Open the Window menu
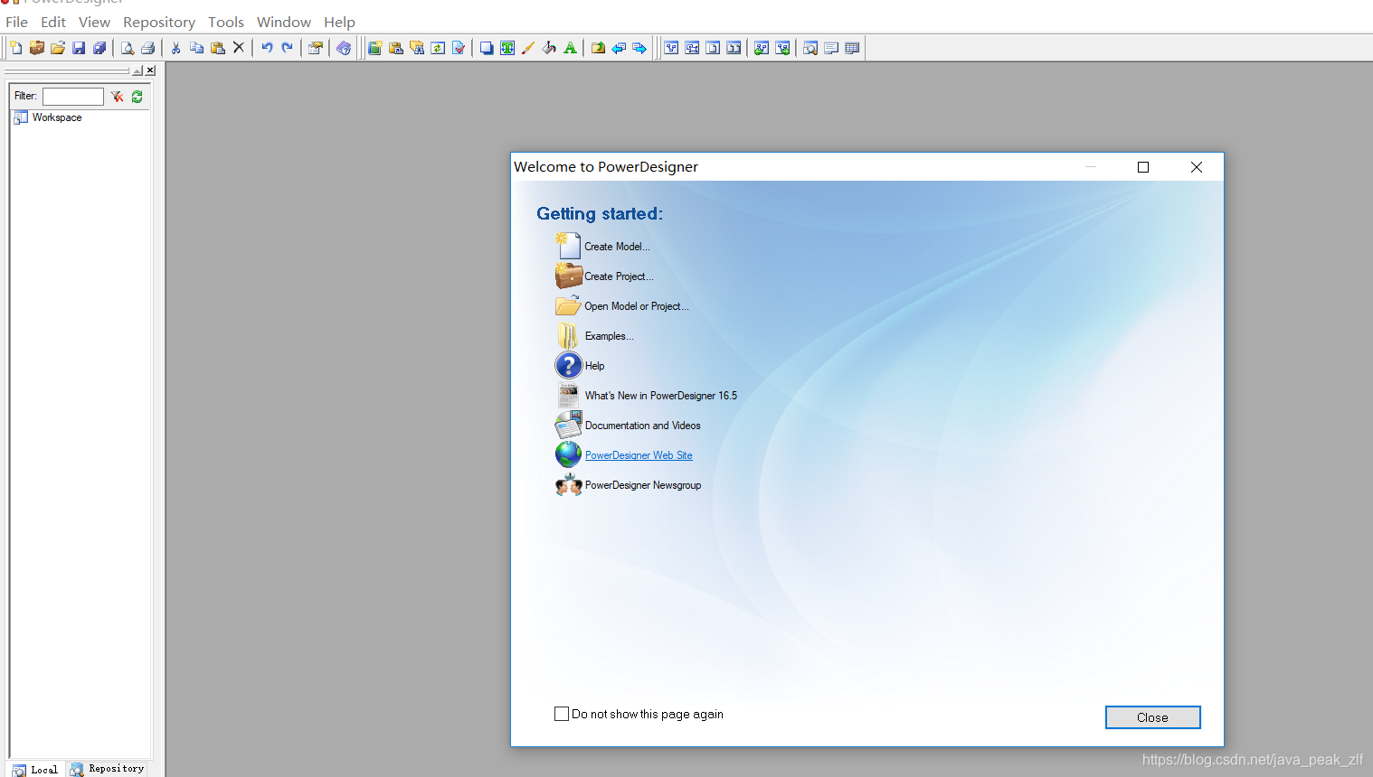Viewport: 1373px width, 777px height. 284,22
